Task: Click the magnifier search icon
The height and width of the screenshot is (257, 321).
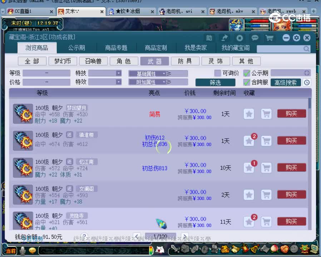Action: pos(306,49)
